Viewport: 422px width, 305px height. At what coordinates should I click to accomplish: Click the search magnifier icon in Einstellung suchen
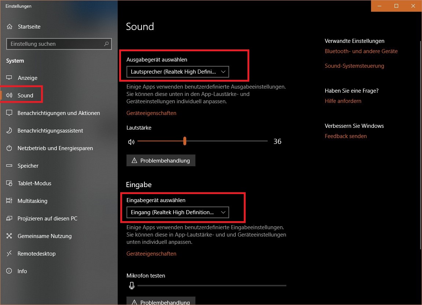pos(106,44)
